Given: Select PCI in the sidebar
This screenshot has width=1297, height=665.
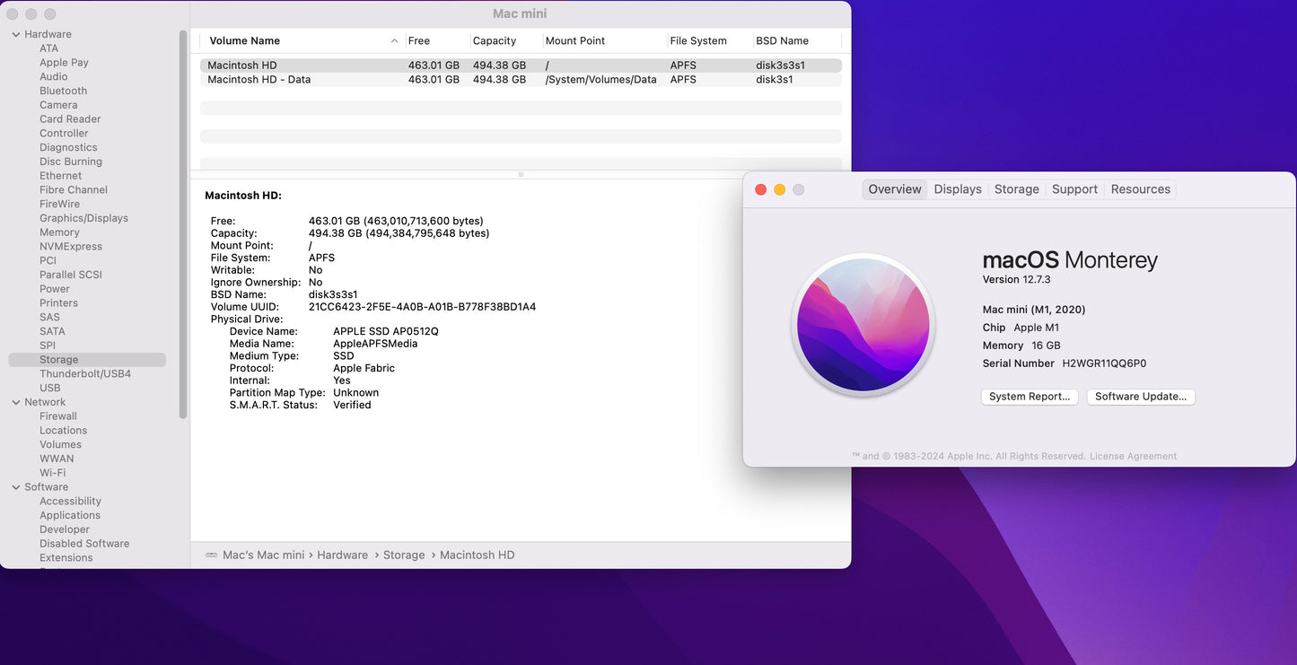Looking at the screenshot, I should tap(48, 260).
